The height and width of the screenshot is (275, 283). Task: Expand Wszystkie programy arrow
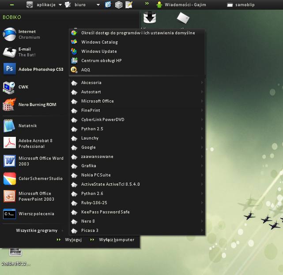coord(62,231)
